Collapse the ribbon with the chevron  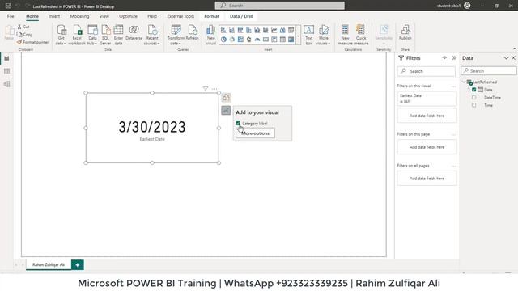click(x=515, y=48)
